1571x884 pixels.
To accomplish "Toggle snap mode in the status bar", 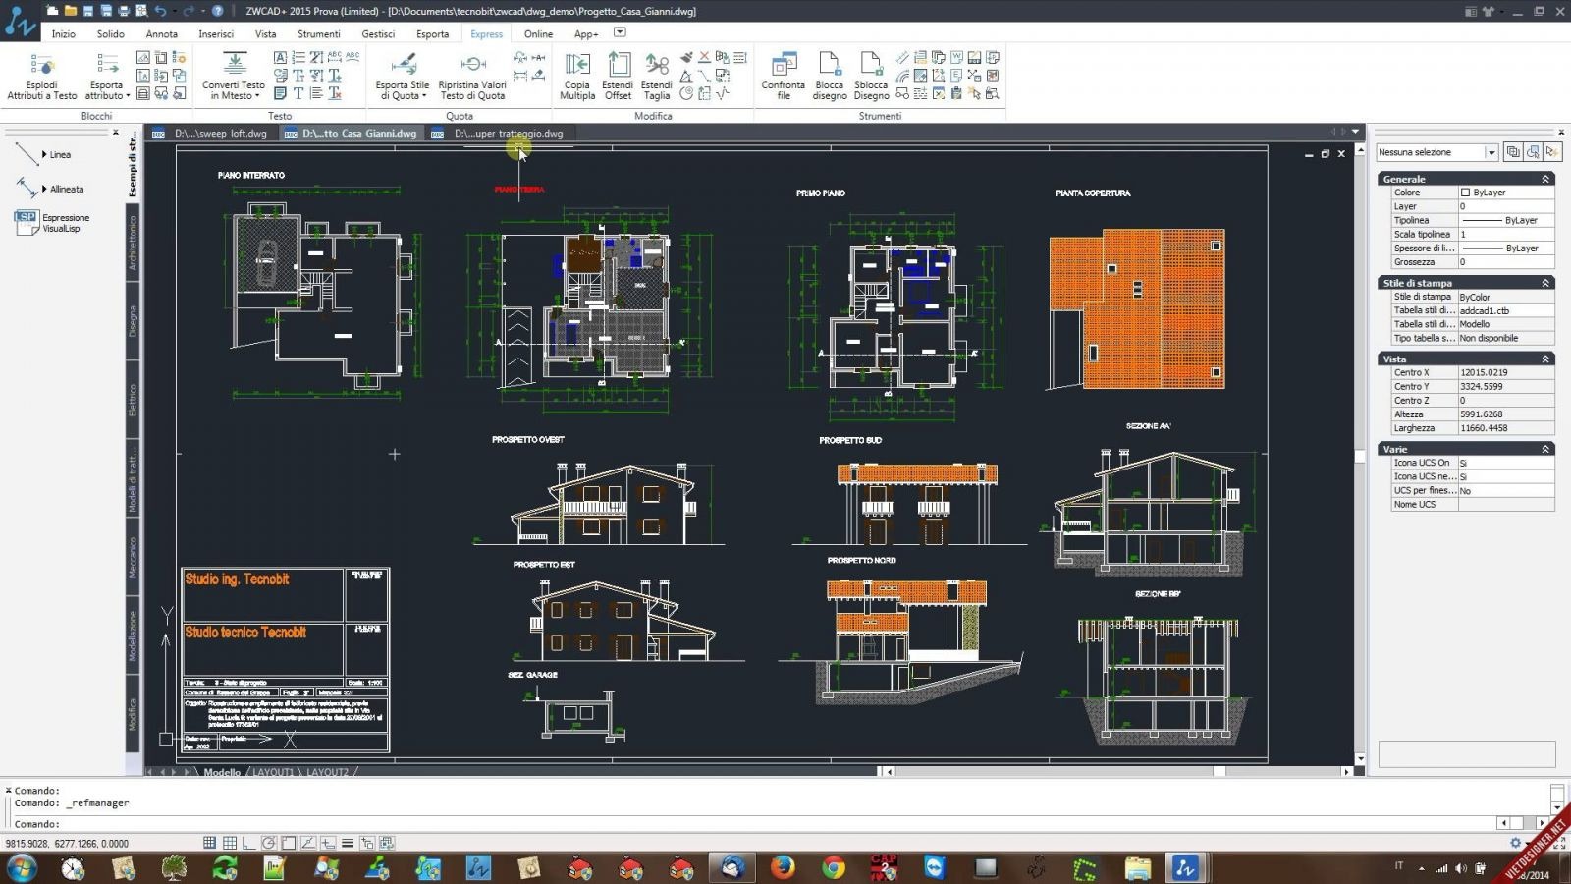I will (x=210, y=843).
